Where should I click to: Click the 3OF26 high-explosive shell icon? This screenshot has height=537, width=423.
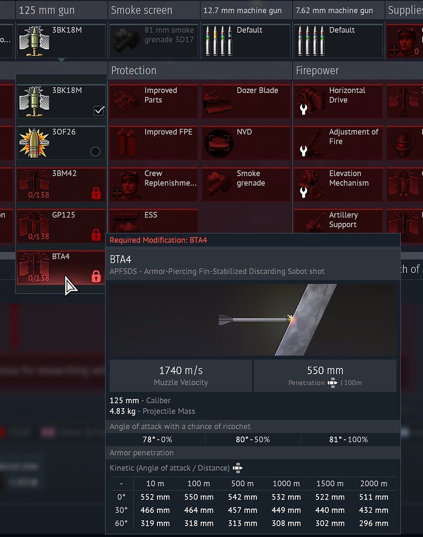[34, 143]
